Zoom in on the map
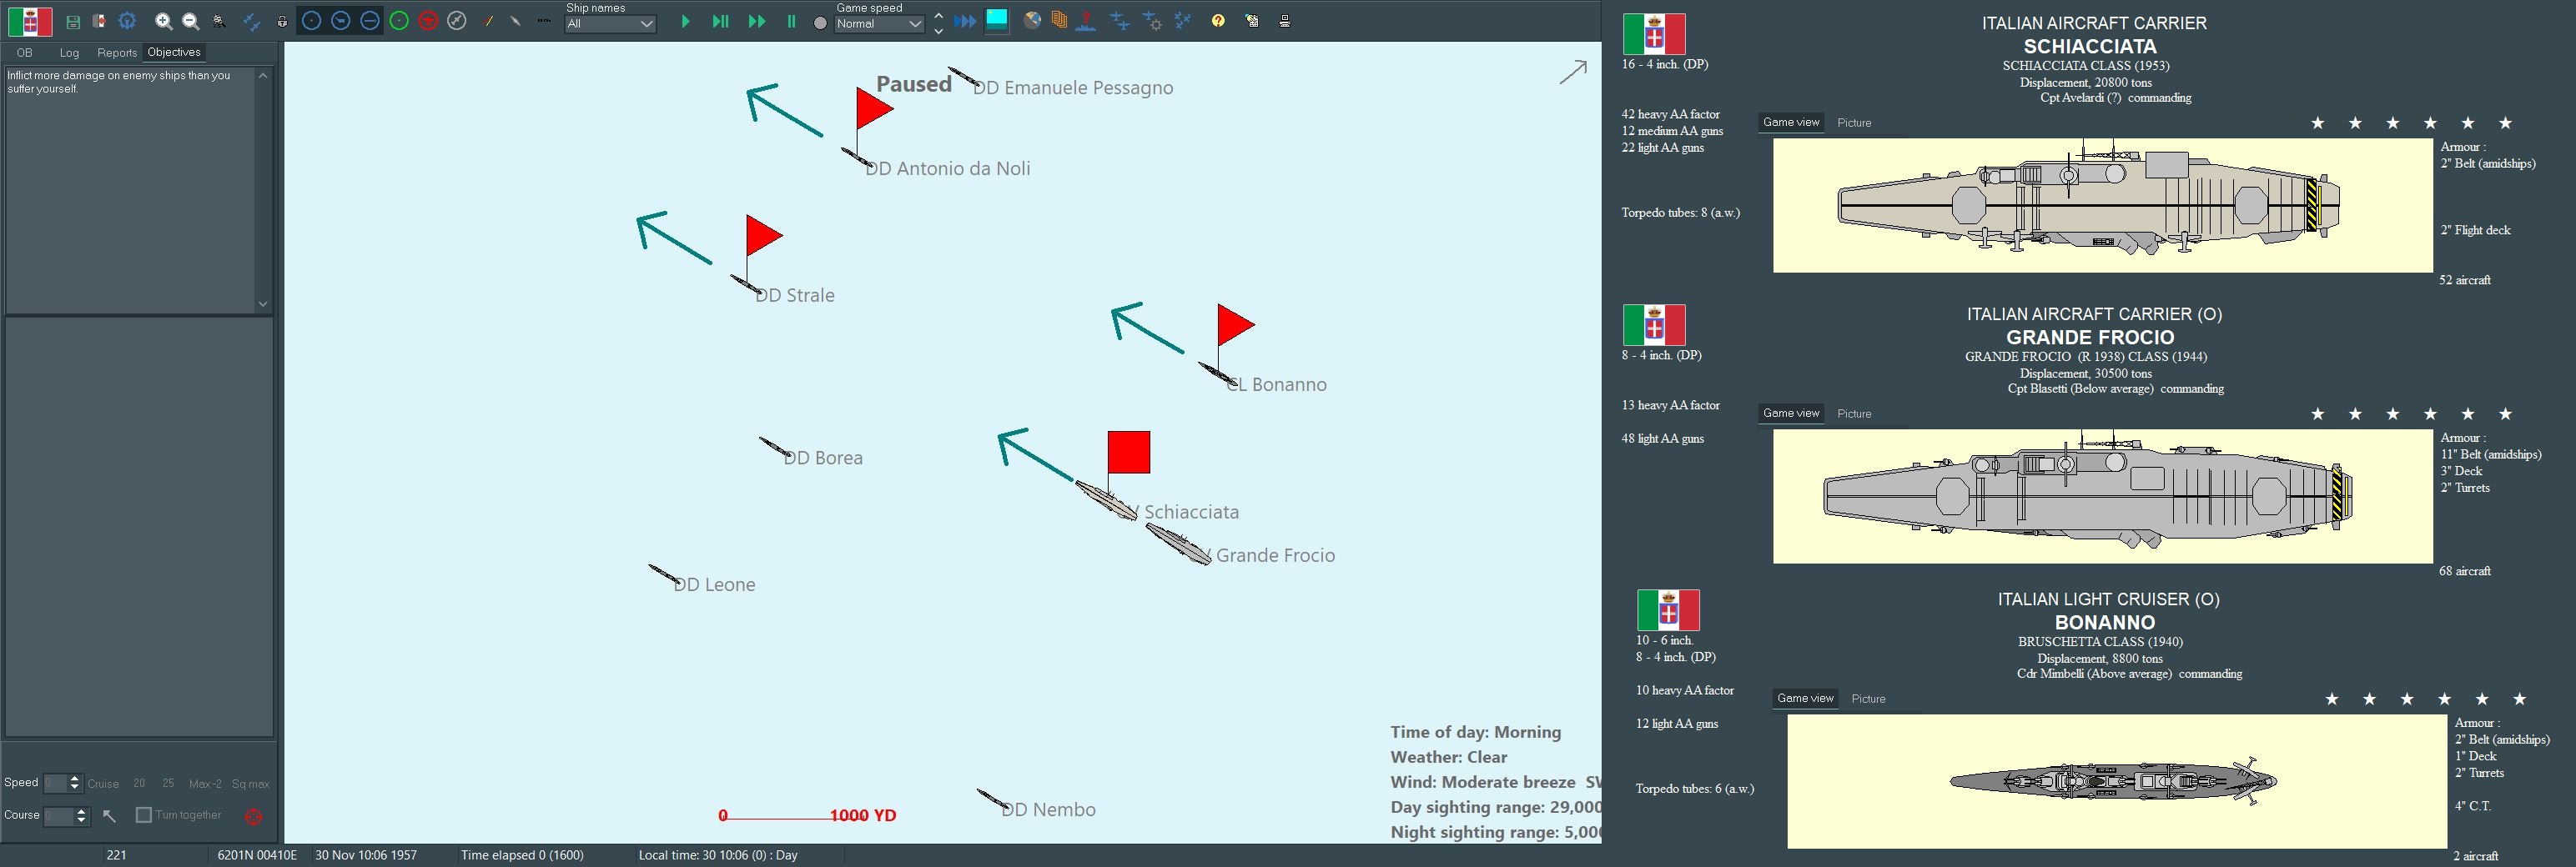Image resolution: width=2576 pixels, height=867 pixels. [164, 21]
